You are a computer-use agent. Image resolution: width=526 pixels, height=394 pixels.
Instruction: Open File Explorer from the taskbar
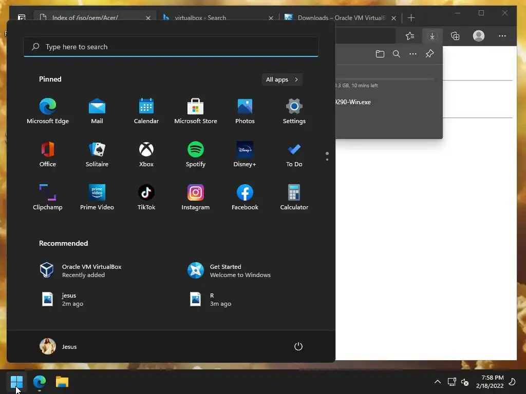click(62, 382)
